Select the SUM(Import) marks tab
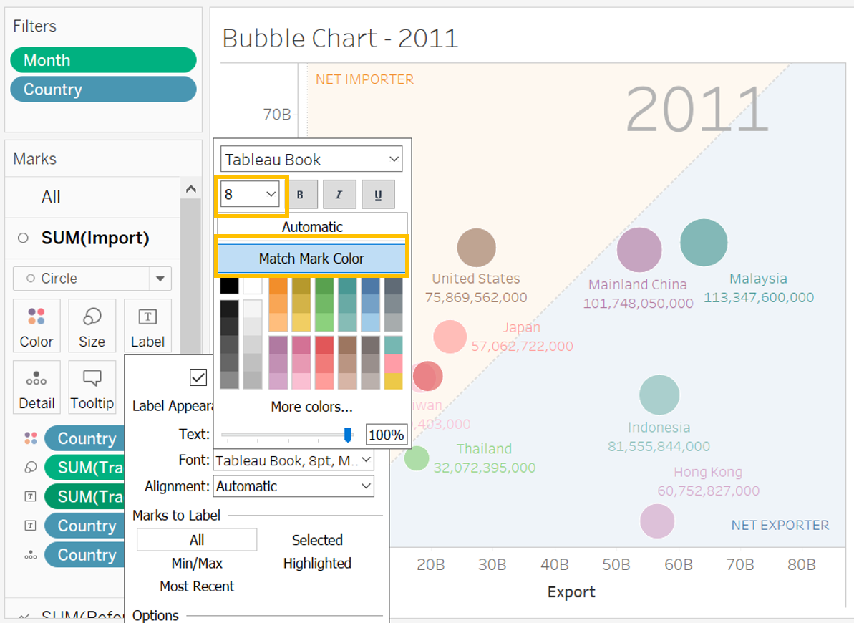Image resolution: width=854 pixels, height=623 pixels. (94, 238)
